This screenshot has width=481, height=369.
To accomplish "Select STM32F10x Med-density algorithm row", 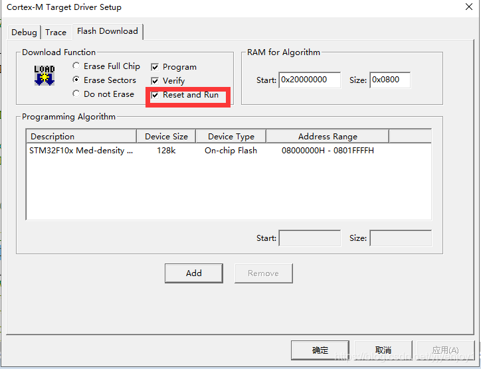I will pyautogui.click(x=229, y=151).
